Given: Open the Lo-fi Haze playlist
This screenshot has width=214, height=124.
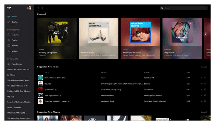Looking at the screenshot, I should [x=11, y=75].
